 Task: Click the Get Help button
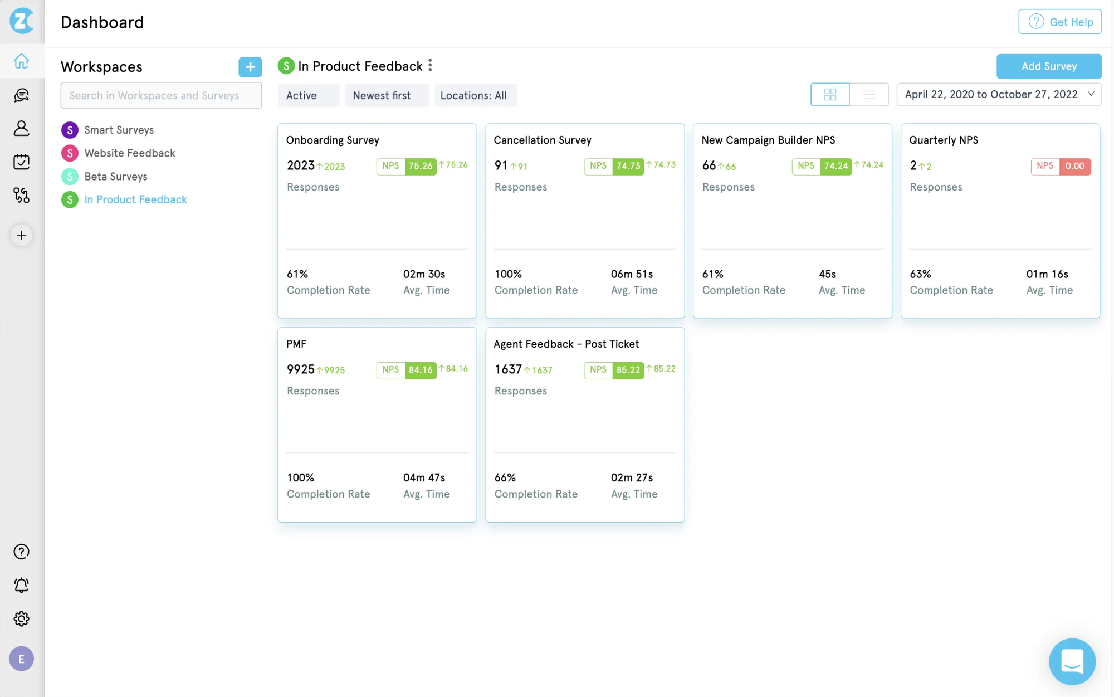[x=1059, y=21]
